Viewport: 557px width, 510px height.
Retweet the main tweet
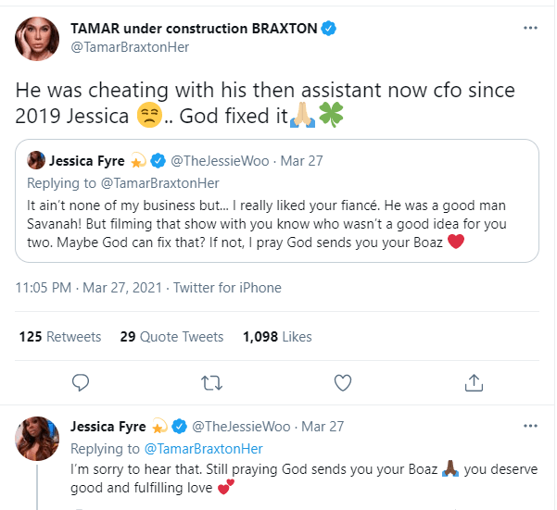pyautogui.click(x=211, y=381)
